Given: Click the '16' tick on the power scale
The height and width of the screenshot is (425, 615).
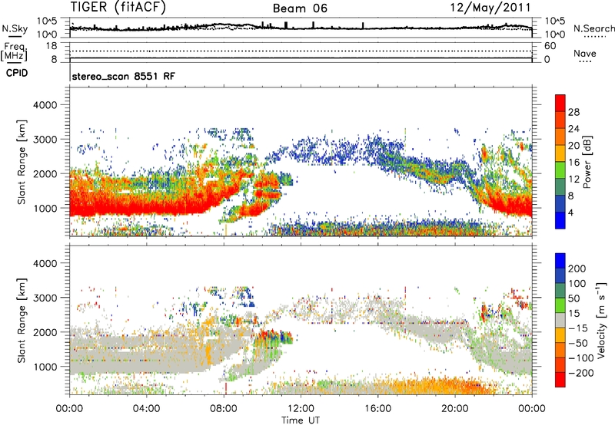Looking at the screenshot, I should (573, 163).
